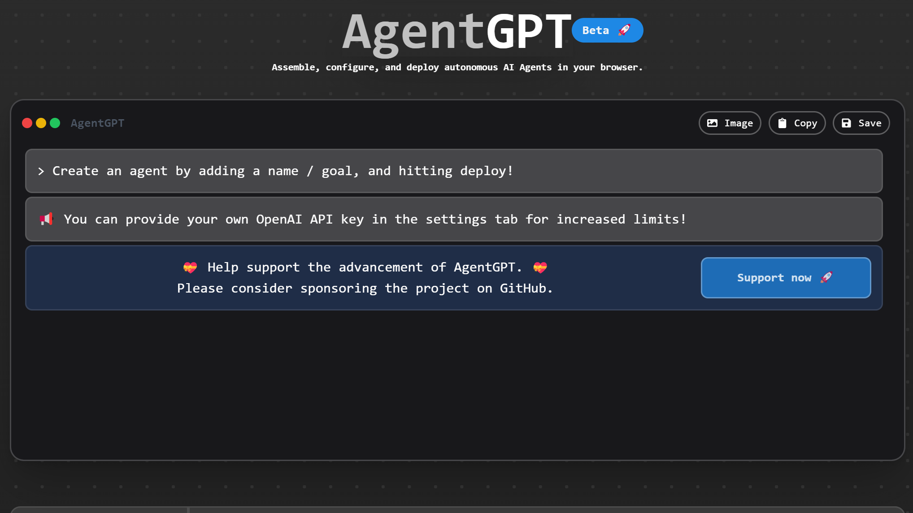
Task: Click the yellow window dot
Action: (41, 123)
